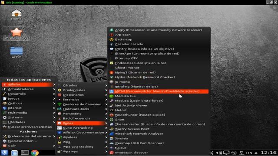Click the volume speaker tray icon

tap(219, 153)
